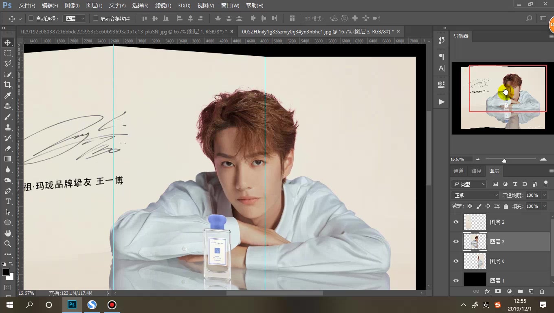Open the 图层 auto-select target dropdown
The height and width of the screenshot is (313, 554).
click(75, 19)
